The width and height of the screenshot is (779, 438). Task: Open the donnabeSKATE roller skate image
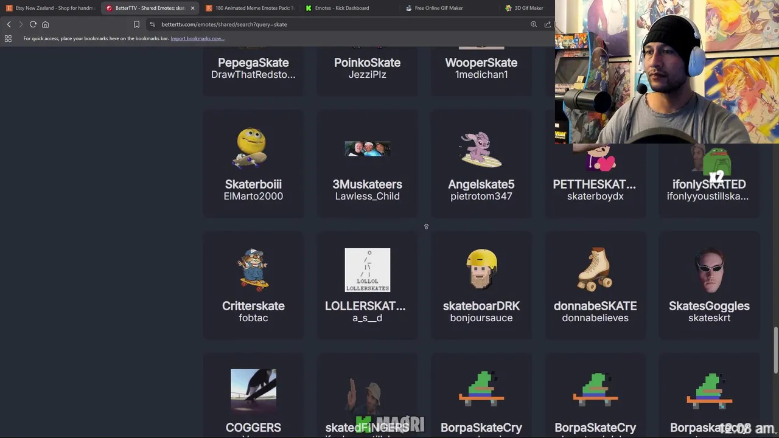pos(595,269)
